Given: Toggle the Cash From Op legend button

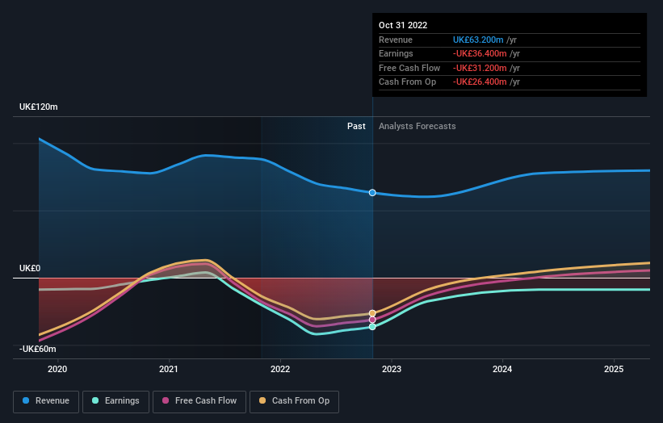Looking at the screenshot, I should coord(294,401).
